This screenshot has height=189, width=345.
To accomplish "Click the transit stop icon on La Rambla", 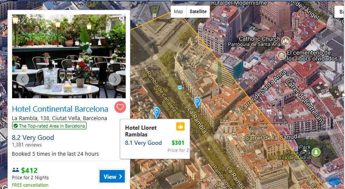I will click(180, 87).
